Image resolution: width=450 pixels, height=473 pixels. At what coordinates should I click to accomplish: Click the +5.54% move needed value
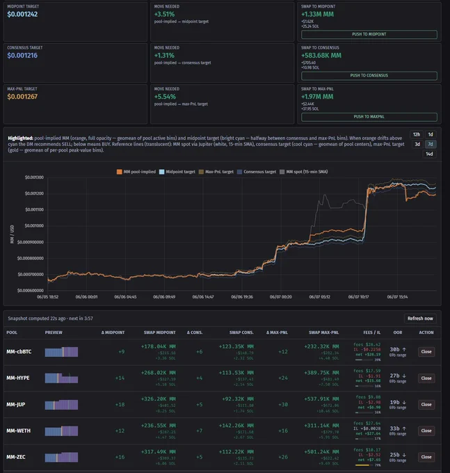[x=165, y=97]
